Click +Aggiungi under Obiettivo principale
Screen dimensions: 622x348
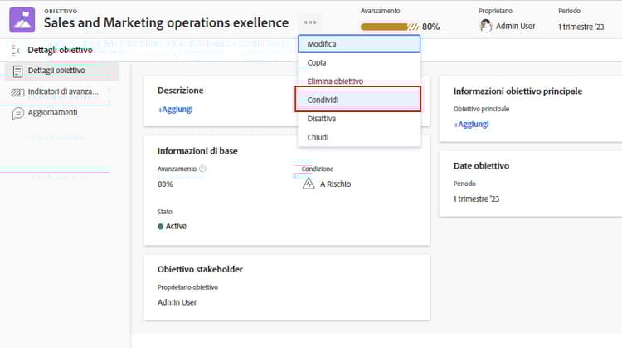point(471,125)
